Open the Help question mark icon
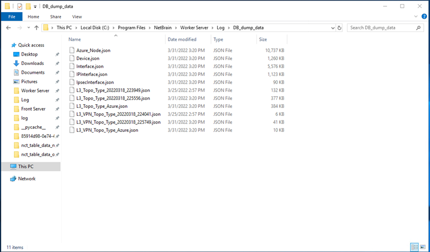Viewport: 430px width, 252px height. (424, 17)
